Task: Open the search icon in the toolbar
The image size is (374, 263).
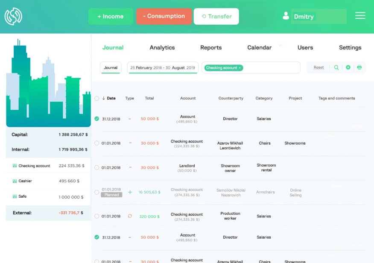Action: [336, 67]
